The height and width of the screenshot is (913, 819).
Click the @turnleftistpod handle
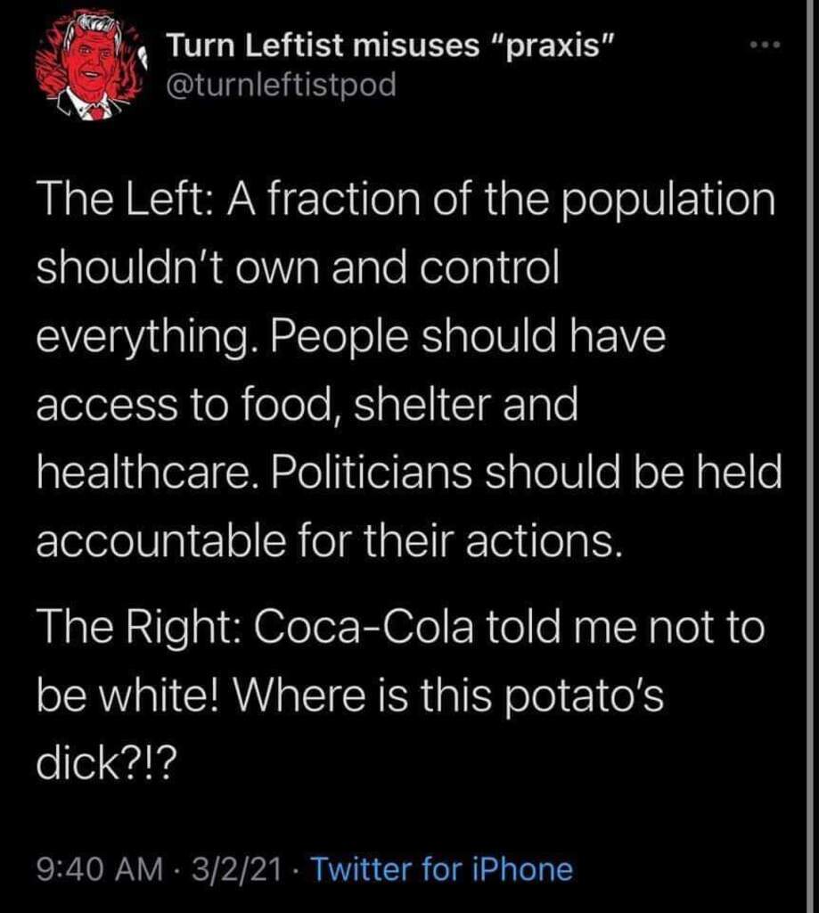click(x=282, y=86)
